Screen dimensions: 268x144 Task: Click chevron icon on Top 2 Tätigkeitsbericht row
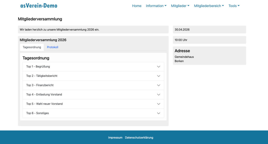pos(159,76)
